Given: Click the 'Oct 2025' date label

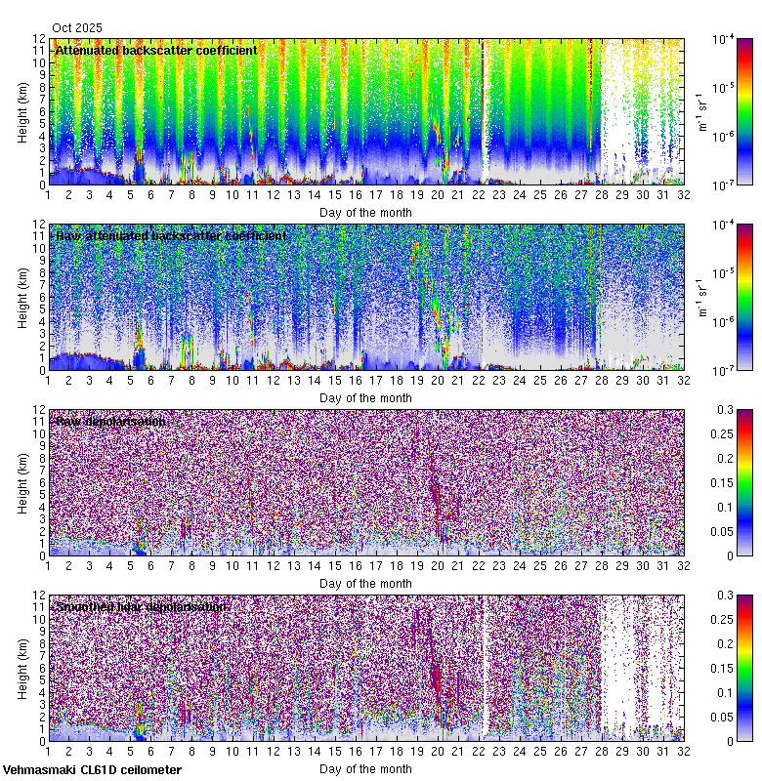Looking at the screenshot, I should click(77, 28).
